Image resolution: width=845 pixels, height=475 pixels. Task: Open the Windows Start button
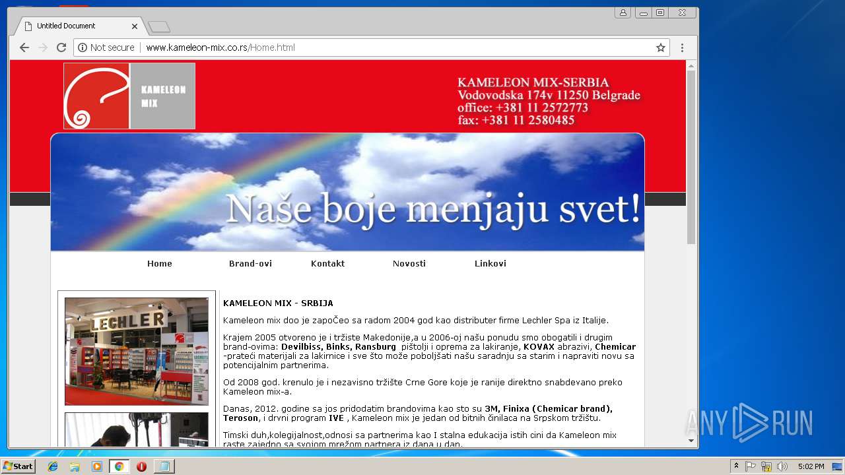[x=18, y=466]
